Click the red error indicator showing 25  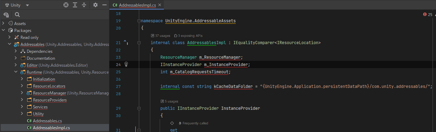428,14
